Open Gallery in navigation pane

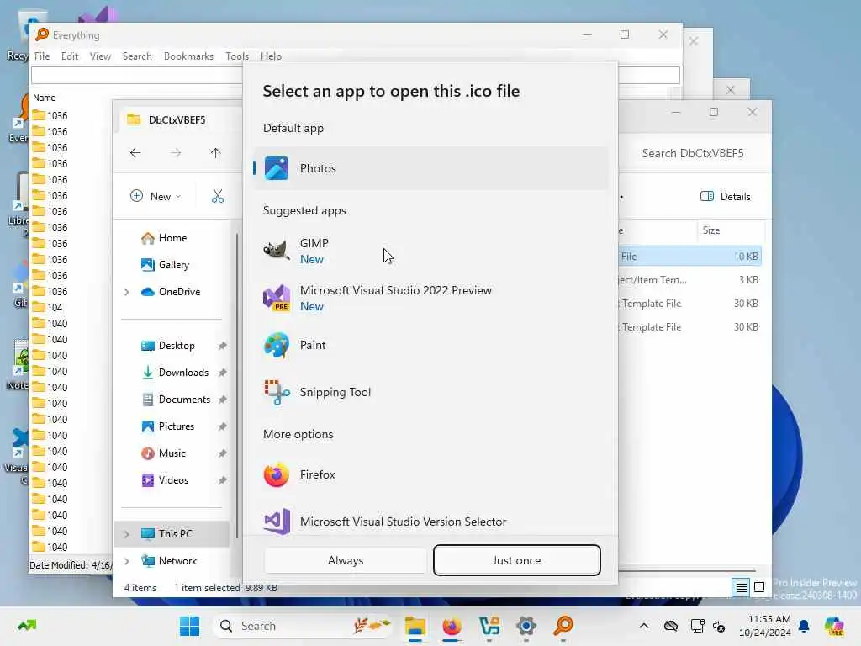click(x=173, y=265)
